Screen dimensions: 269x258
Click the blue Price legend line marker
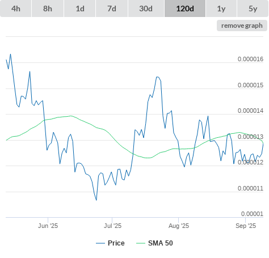click(100, 243)
